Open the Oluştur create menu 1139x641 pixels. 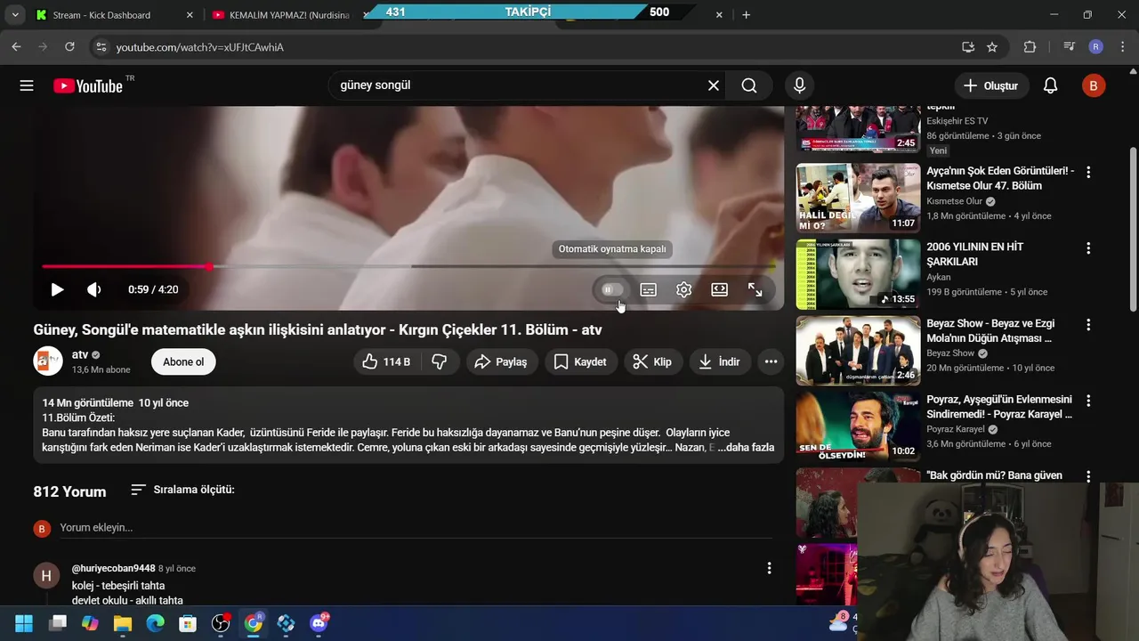click(991, 85)
